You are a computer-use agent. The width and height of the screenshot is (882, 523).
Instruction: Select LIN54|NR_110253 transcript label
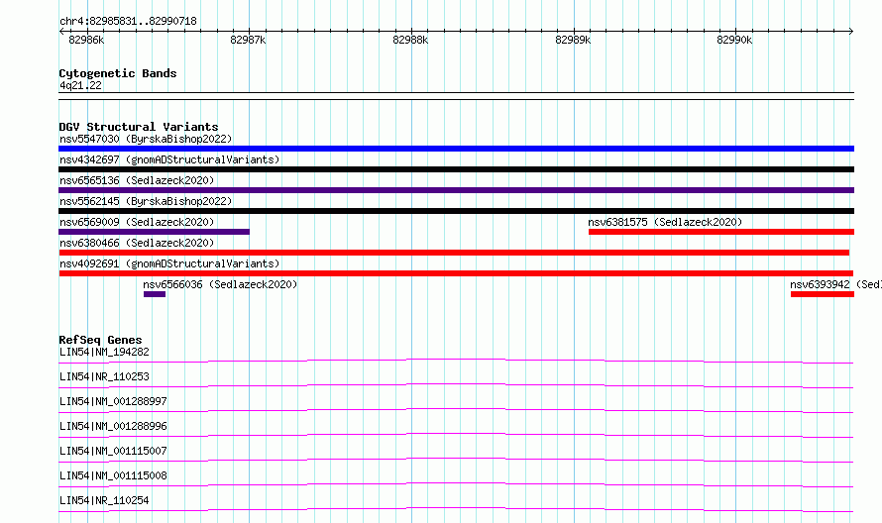104,376
